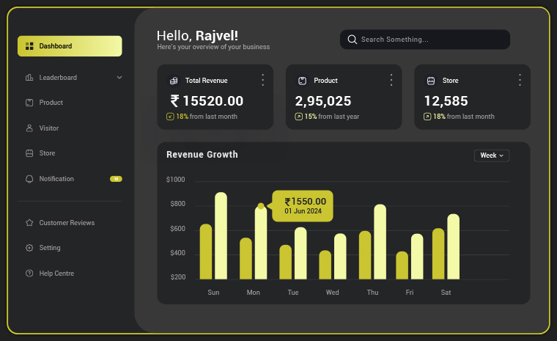
Task: Click the ₹1550.00 revenue tooltip
Action: coord(303,205)
